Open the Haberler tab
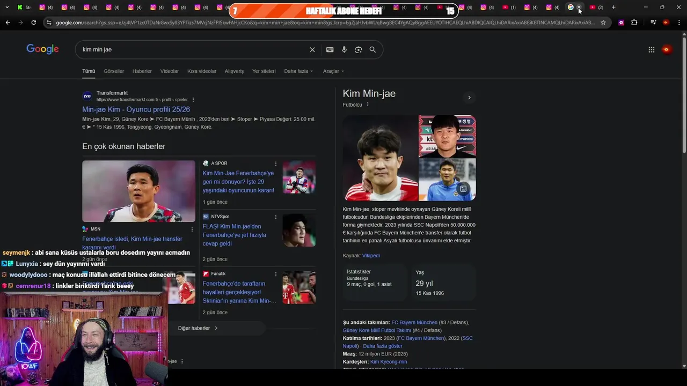This screenshot has width=687, height=386. tap(142, 71)
